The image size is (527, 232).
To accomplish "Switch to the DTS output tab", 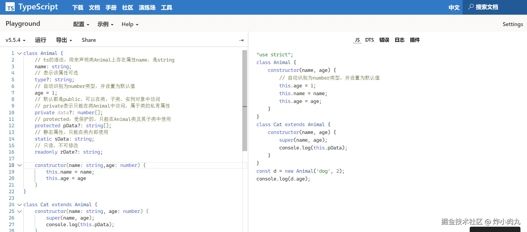I will pos(369,40).
